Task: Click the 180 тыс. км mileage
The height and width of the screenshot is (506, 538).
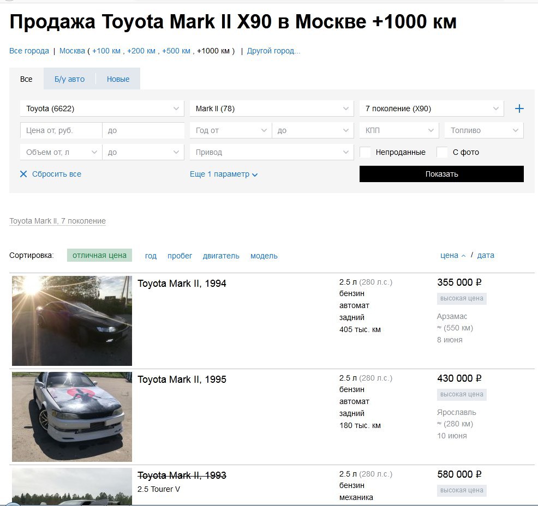Action: pos(360,425)
